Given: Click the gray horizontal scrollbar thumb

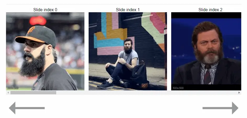Looking at the screenshot, I should tap(33, 92).
